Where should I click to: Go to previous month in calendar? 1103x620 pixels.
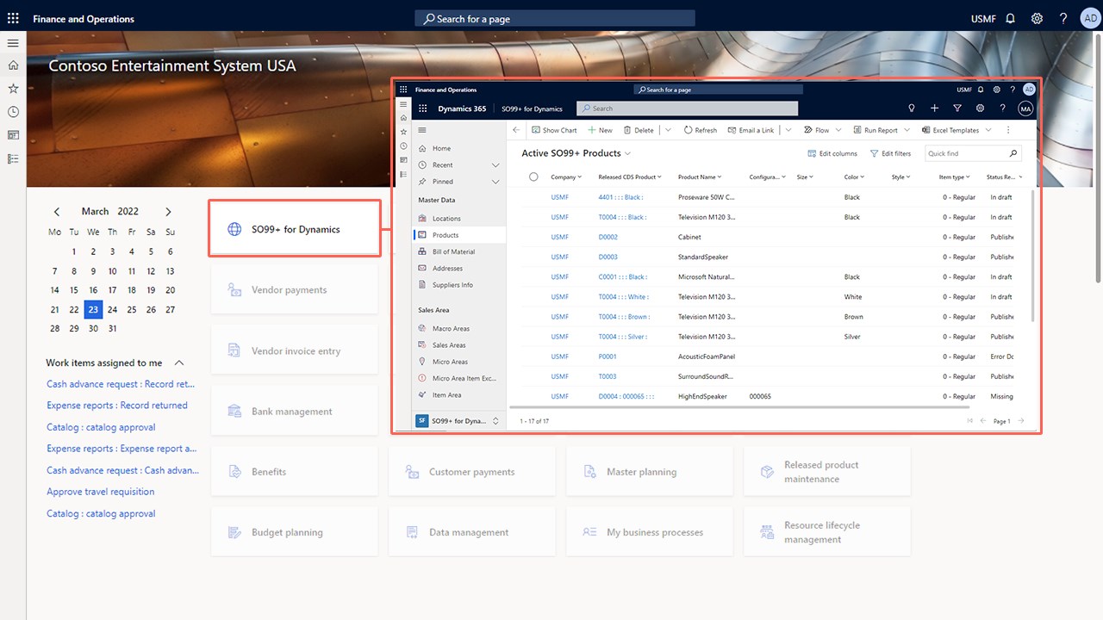pyautogui.click(x=57, y=212)
